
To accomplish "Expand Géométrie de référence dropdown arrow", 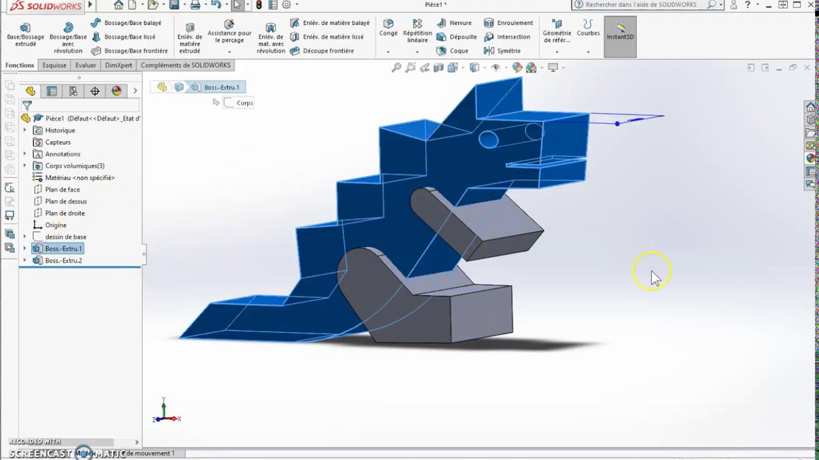I will point(557,52).
